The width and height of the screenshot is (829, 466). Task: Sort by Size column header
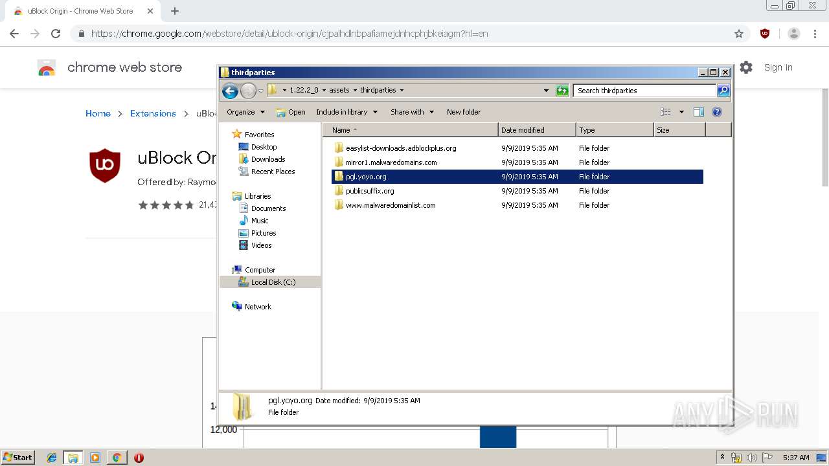pos(679,130)
